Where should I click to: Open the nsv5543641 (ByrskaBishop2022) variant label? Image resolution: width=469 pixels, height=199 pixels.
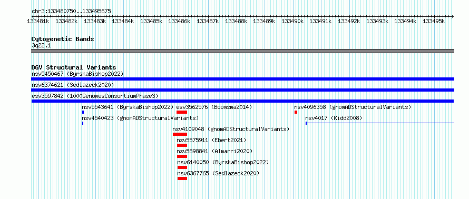(x=128, y=107)
